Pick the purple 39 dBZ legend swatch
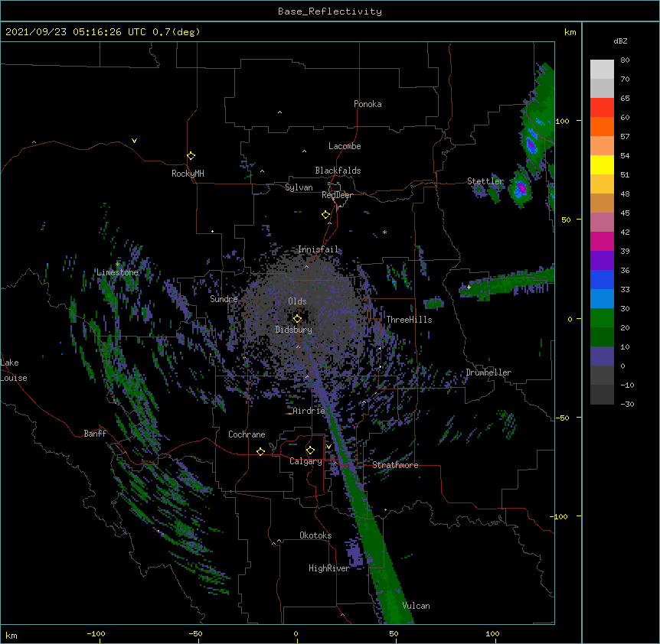The width and height of the screenshot is (660, 644). click(x=602, y=260)
